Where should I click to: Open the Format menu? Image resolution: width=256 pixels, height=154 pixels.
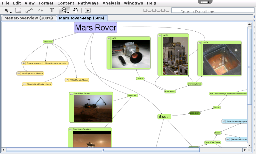[46, 3]
